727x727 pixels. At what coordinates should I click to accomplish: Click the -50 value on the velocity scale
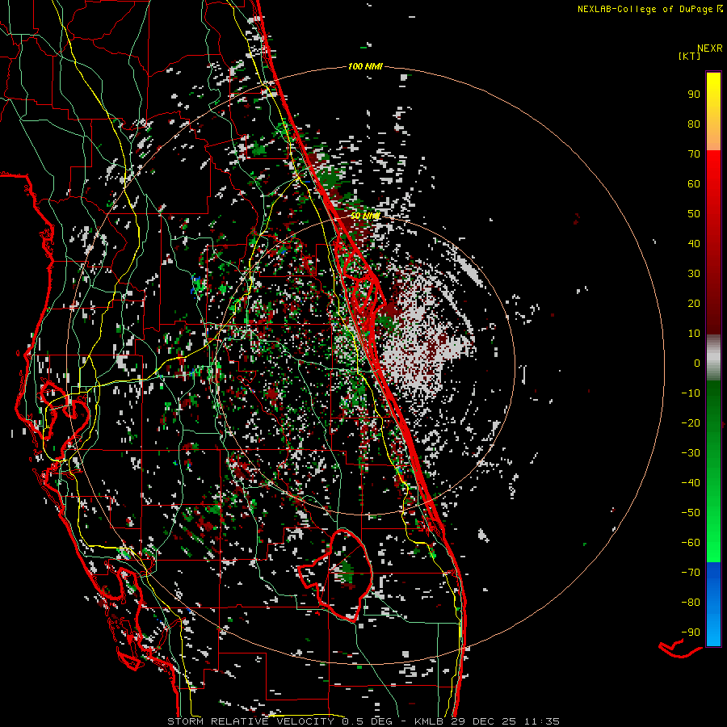691,513
